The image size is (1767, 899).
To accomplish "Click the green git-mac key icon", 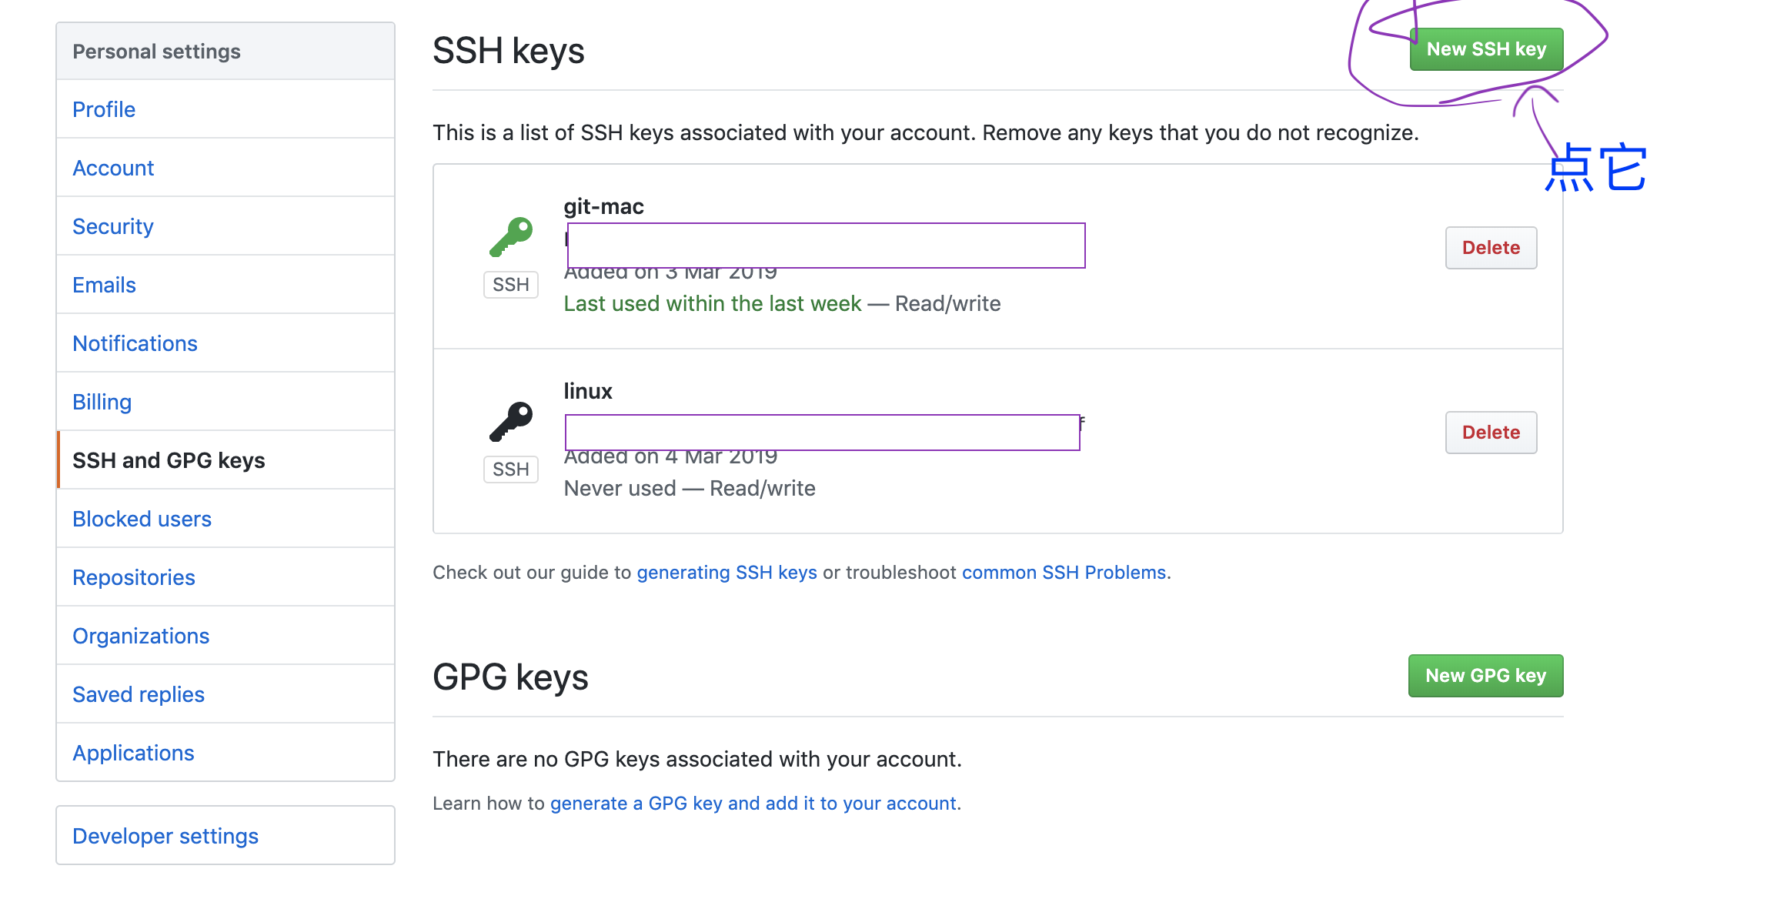I will click(x=511, y=236).
